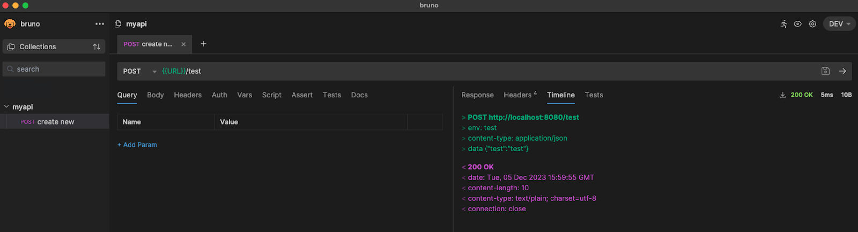The width and height of the screenshot is (858, 232).
Task: Switch to the Vars tab
Action: (x=245, y=95)
